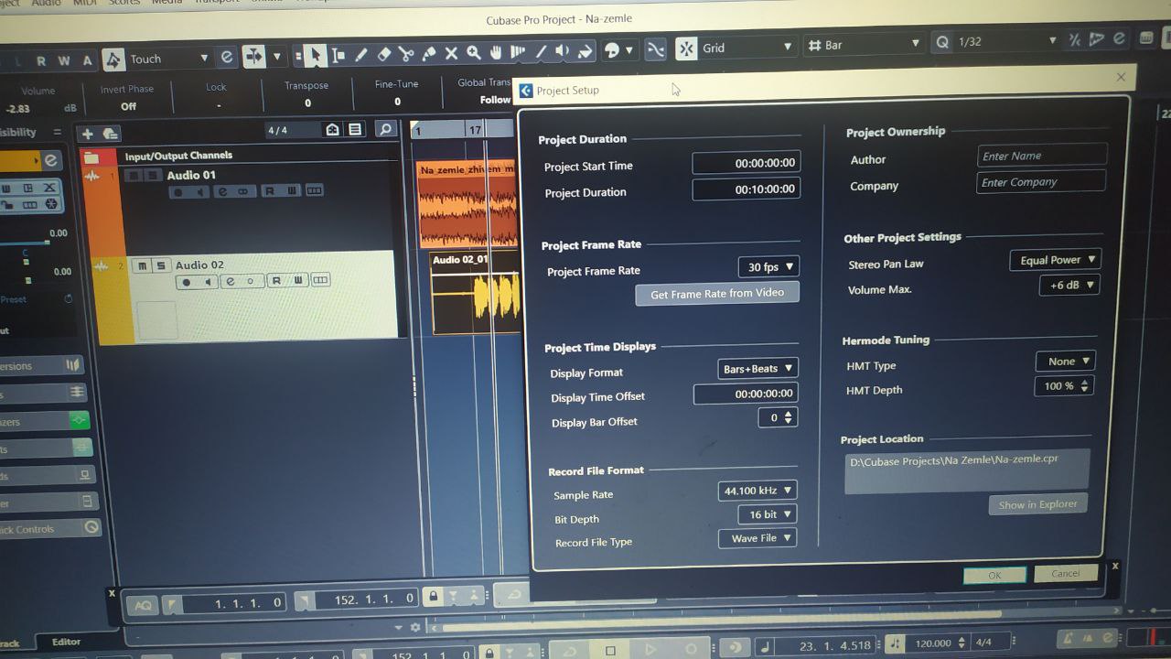The width and height of the screenshot is (1171, 659).
Task: Select the Zoom magnifier tool
Action: click(x=473, y=53)
